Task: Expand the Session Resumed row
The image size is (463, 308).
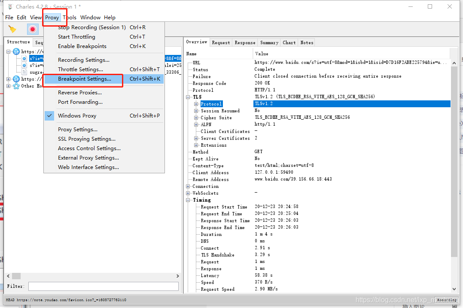Action: 196,111
